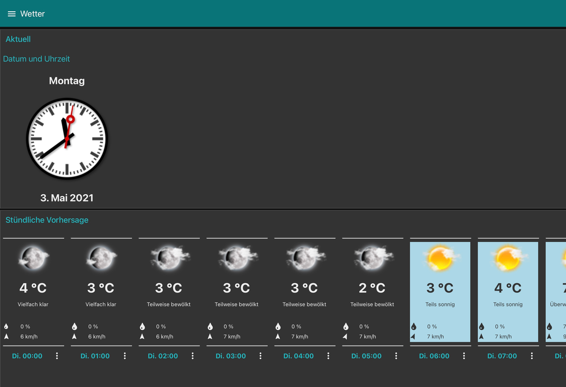This screenshot has height=387, width=566.
Task: Select the Di. 03:00 time label
Action: coord(231,356)
